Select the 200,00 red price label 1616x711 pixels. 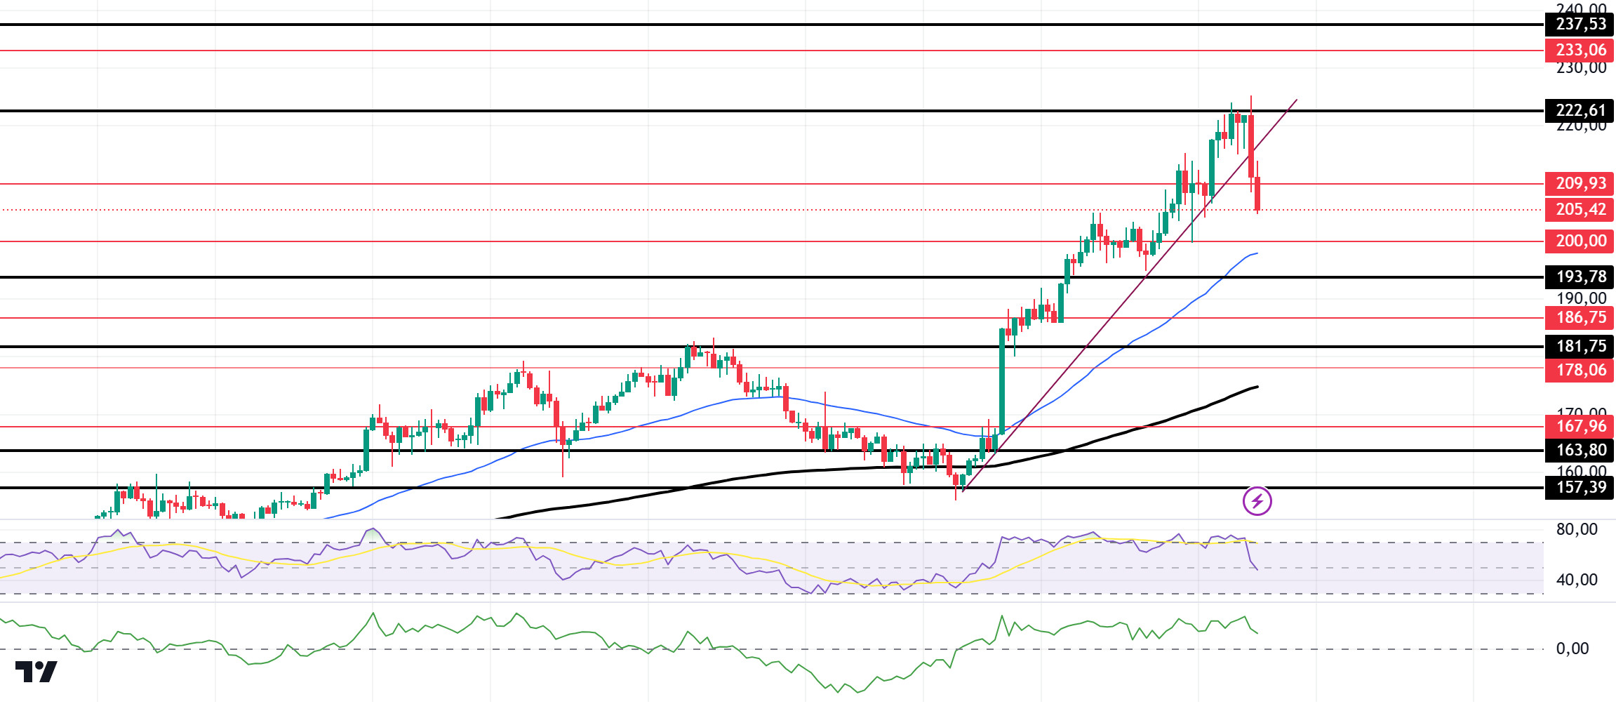(1579, 241)
